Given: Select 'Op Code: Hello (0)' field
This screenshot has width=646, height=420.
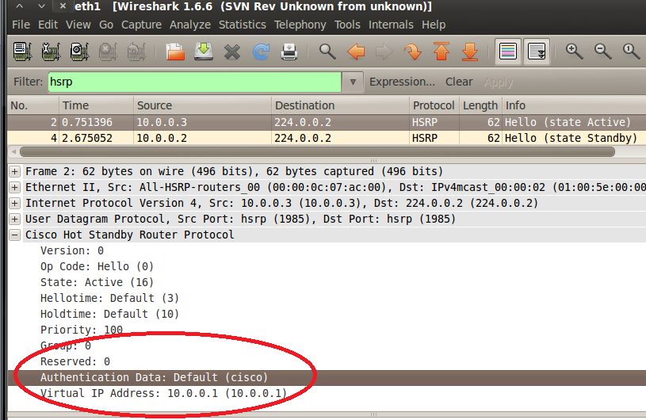Looking at the screenshot, I should [x=97, y=266].
